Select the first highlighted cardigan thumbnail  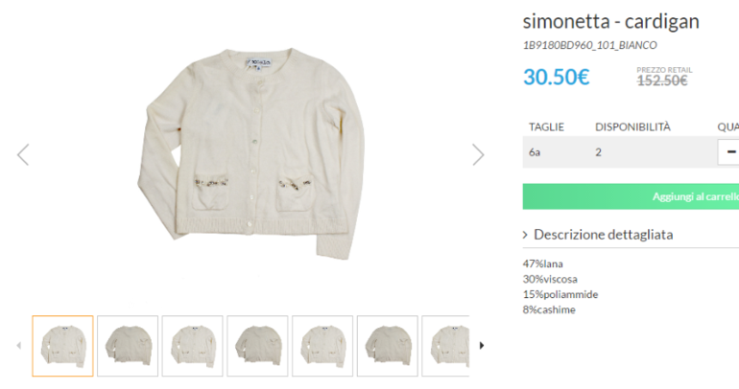(62, 345)
